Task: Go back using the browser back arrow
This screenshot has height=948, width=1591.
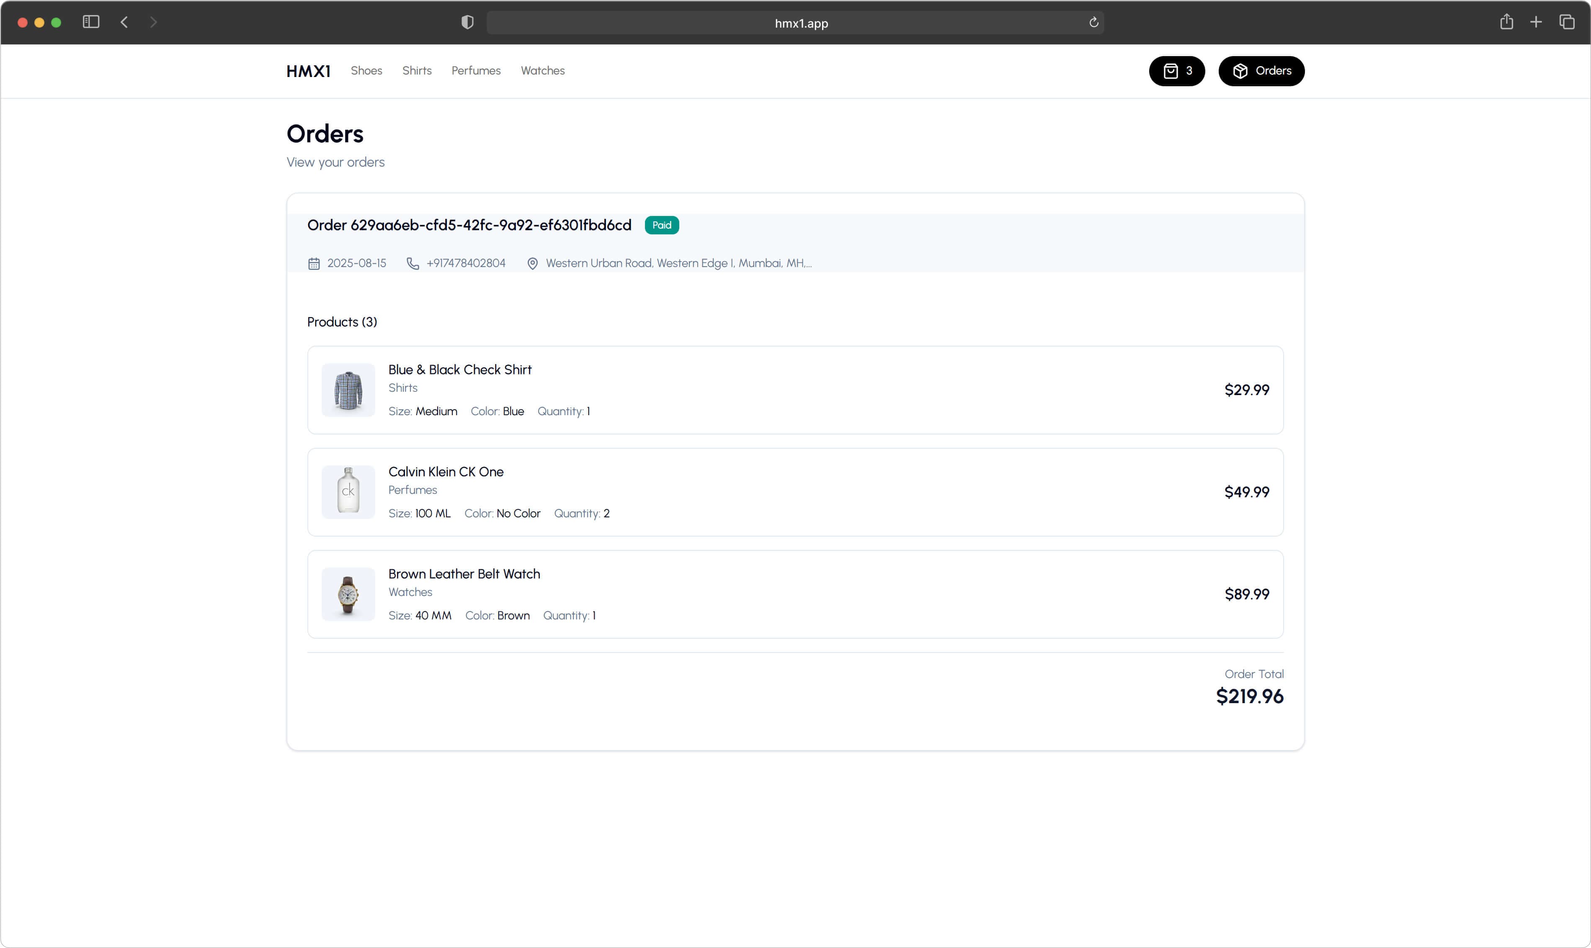Action: (125, 22)
